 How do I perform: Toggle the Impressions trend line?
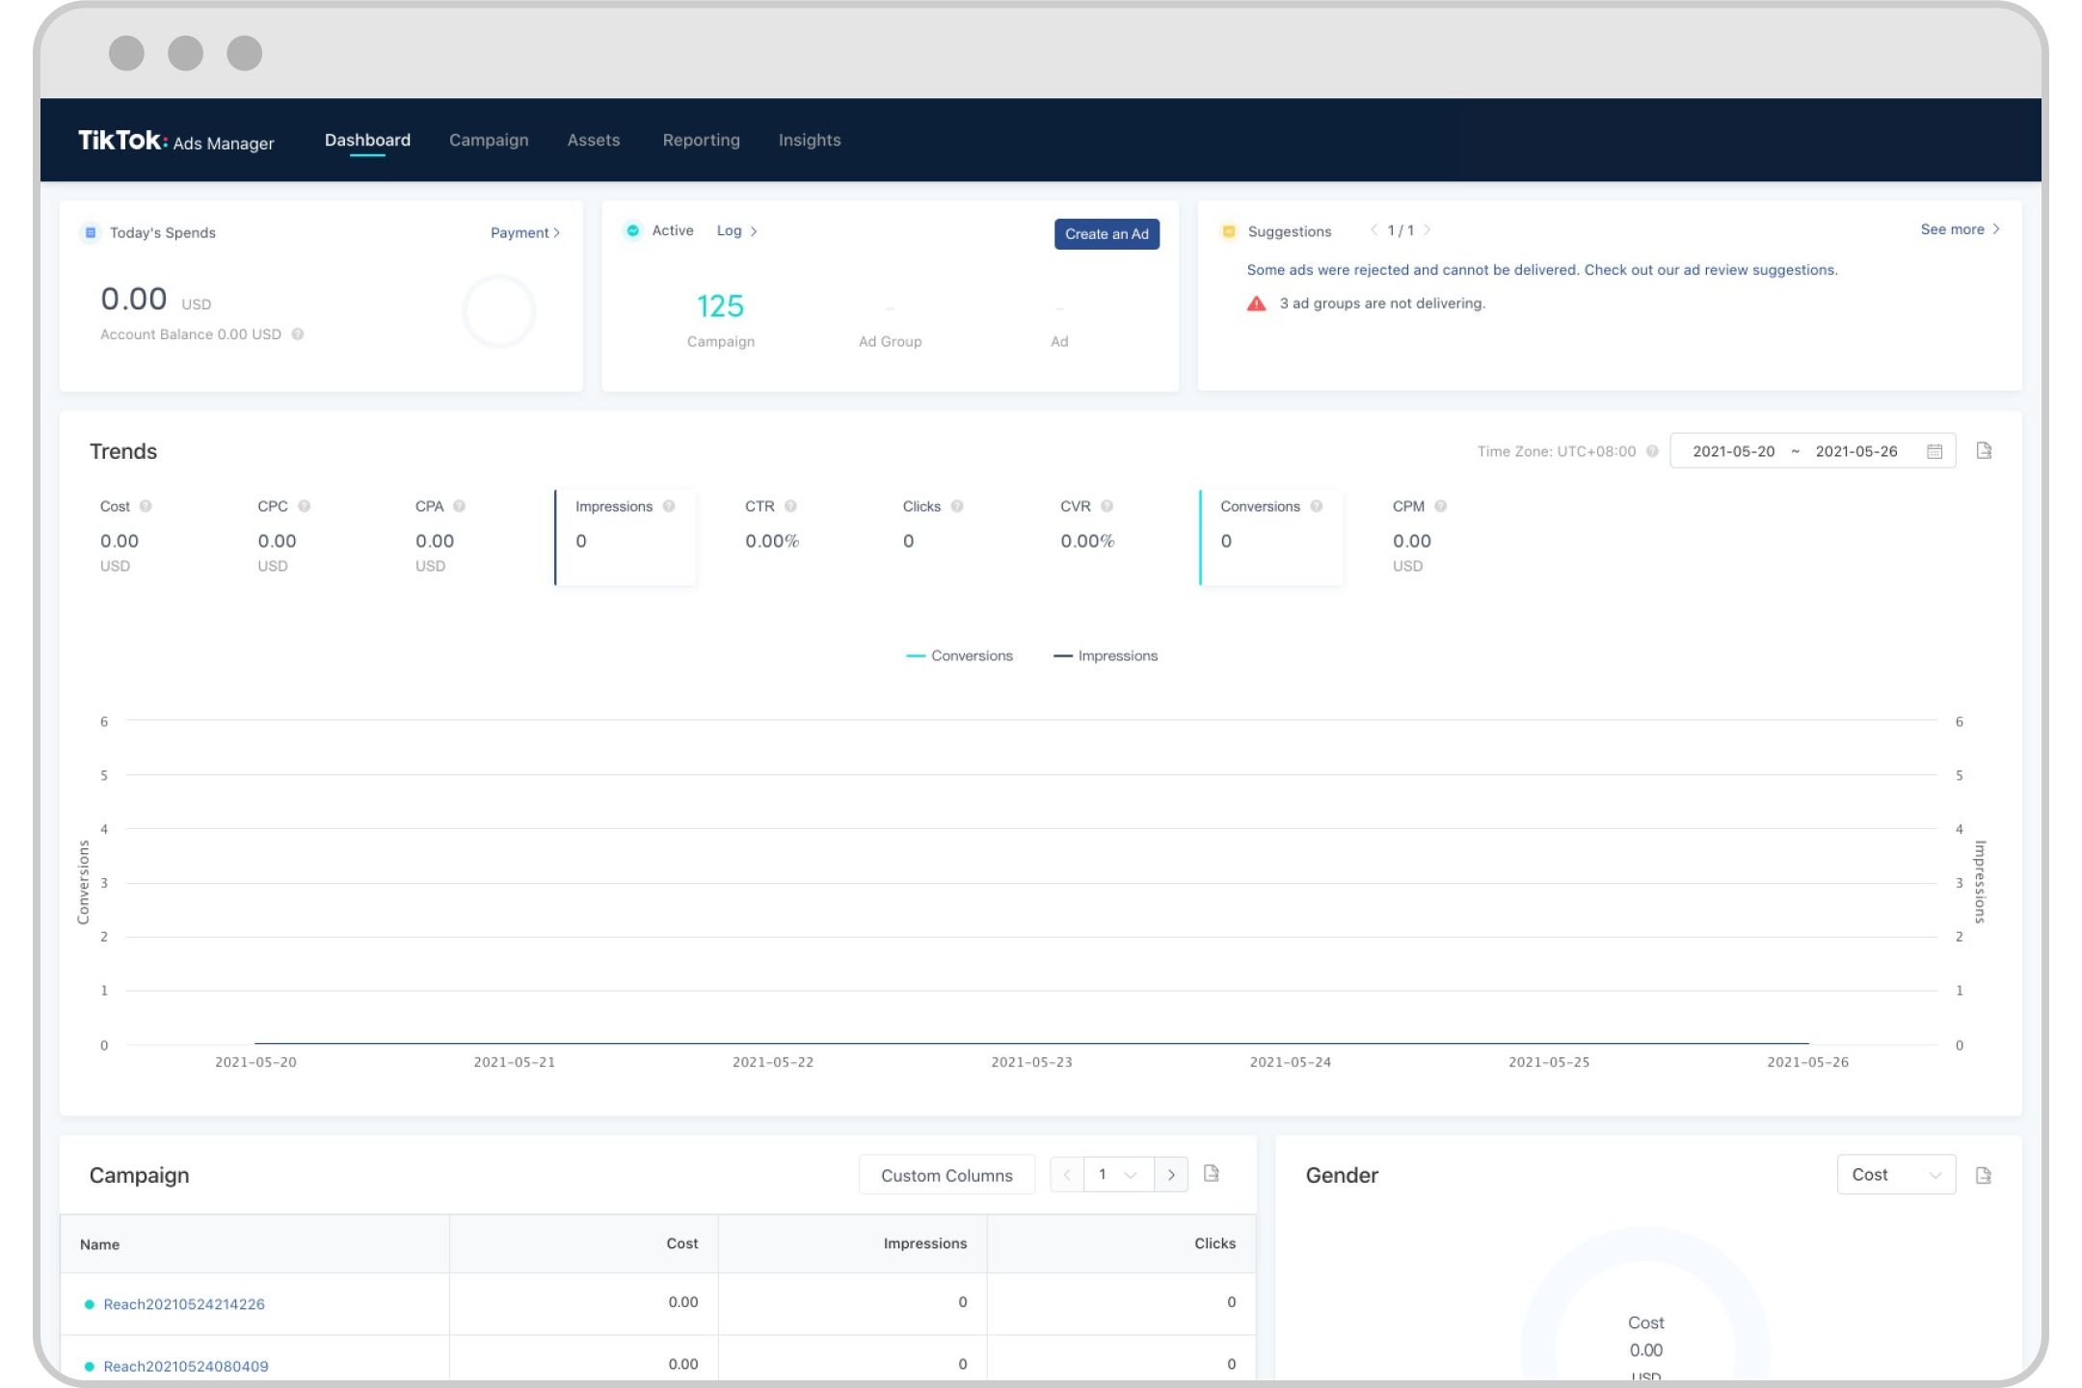click(1115, 655)
